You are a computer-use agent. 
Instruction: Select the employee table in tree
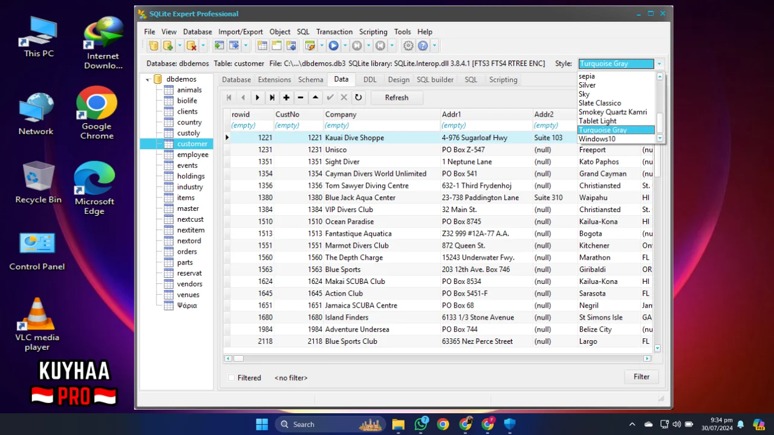click(x=192, y=155)
